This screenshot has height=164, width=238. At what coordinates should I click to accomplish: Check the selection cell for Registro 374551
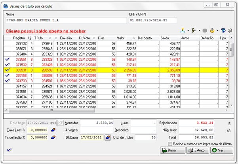tap(8, 92)
